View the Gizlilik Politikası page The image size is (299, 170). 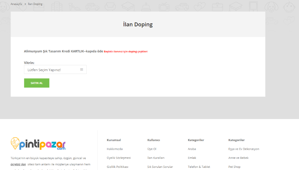point(117,167)
